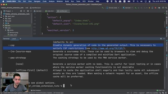Open the VCS menu
Viewport: 168px width, 94px height.
pyautogui.click(x=84, y=1)
